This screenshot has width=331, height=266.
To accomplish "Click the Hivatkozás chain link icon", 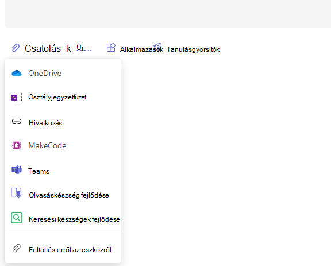I will pyautogui.click(x=17, y=121).
